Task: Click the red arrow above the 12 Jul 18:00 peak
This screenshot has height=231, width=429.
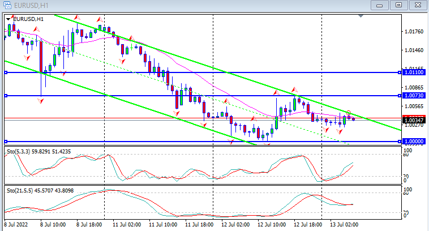Action: pyautogui.click(x=294, y=90)
